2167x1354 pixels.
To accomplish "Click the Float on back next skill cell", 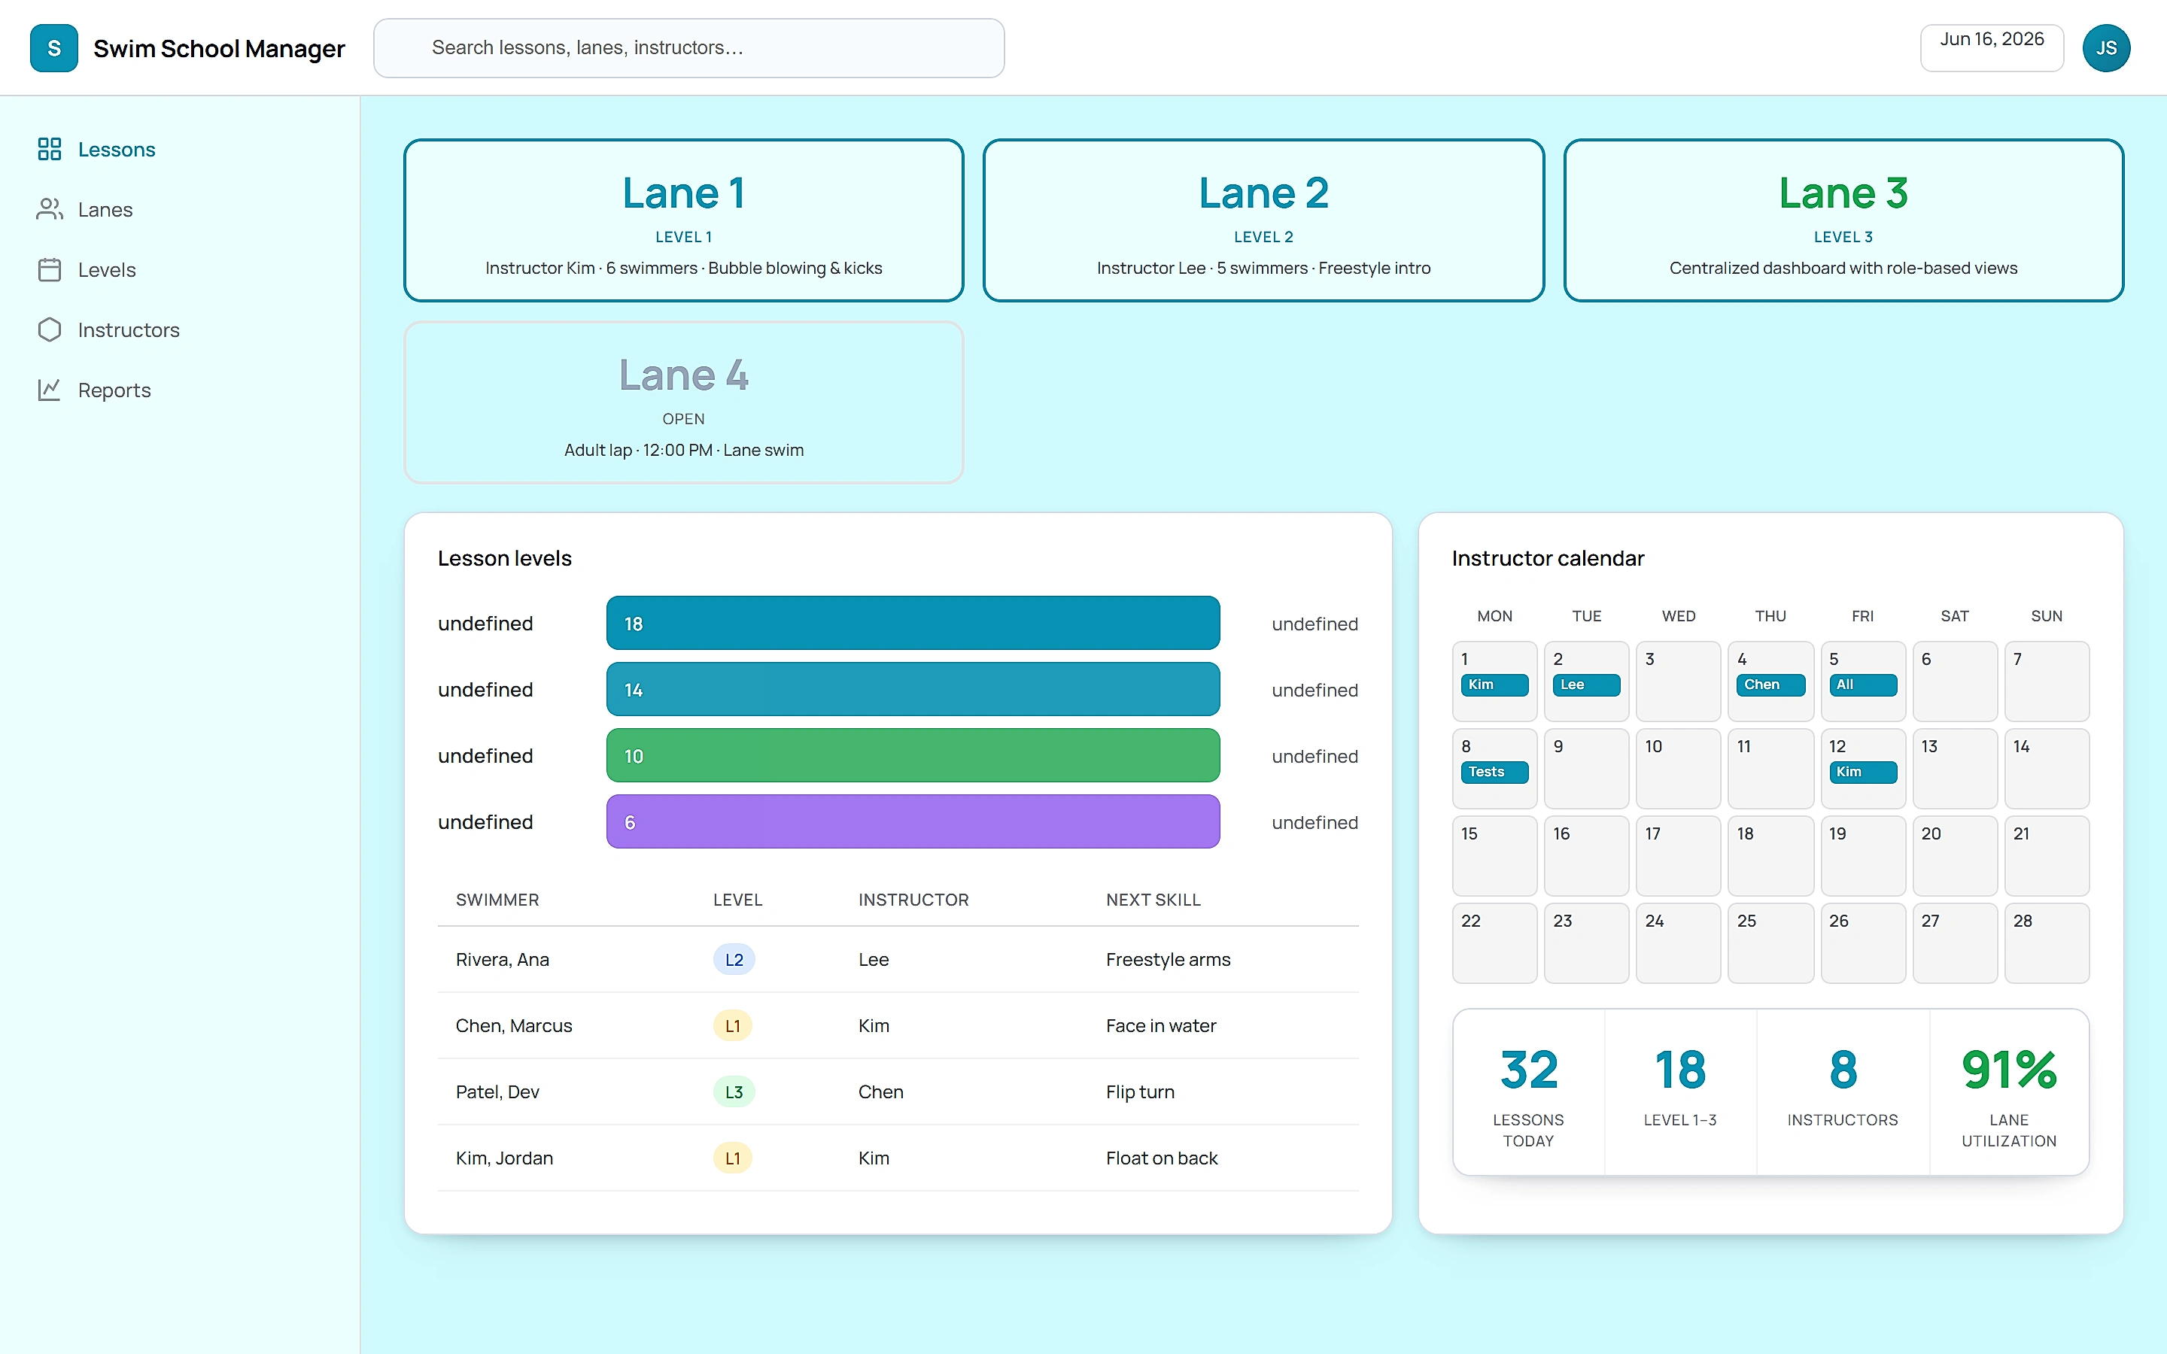I will (x=1162, y=1158).
